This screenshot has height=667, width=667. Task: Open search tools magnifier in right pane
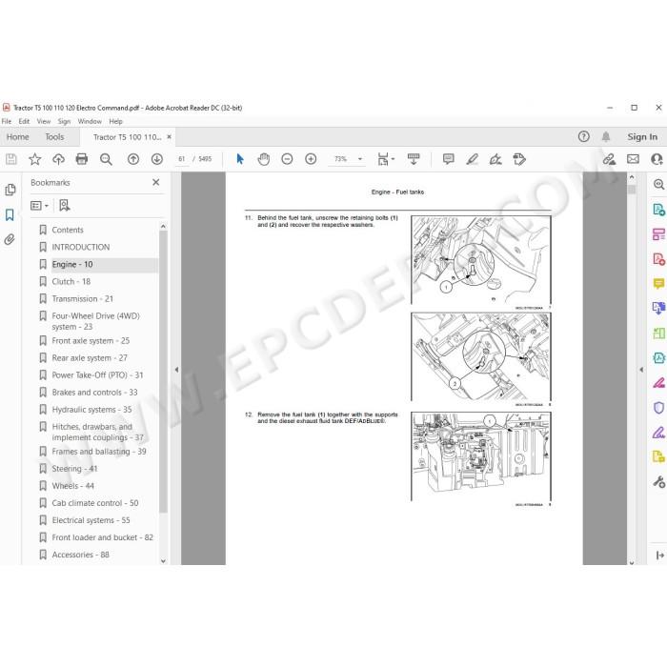pyautogui.click(x=659, y=184)
